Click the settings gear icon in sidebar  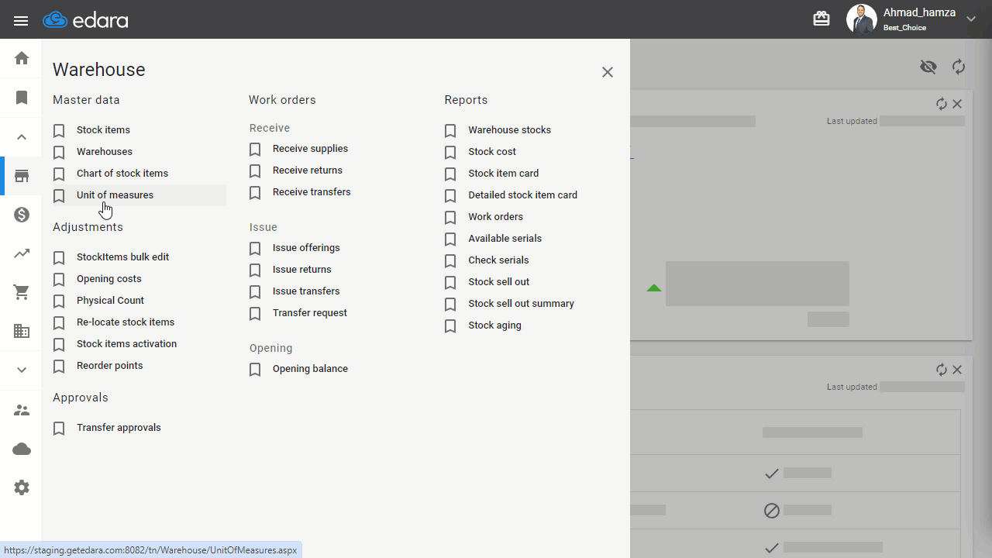point(22,487)
